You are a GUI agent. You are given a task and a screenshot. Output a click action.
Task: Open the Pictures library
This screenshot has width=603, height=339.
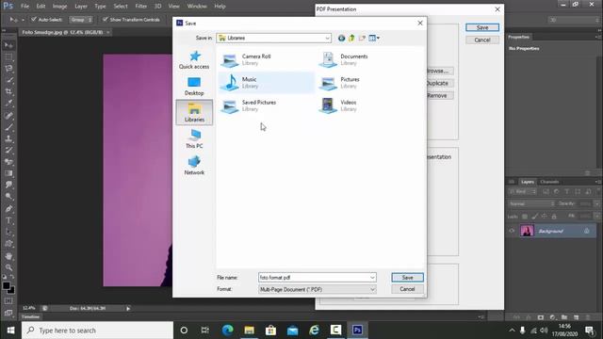tap(364, 83)
